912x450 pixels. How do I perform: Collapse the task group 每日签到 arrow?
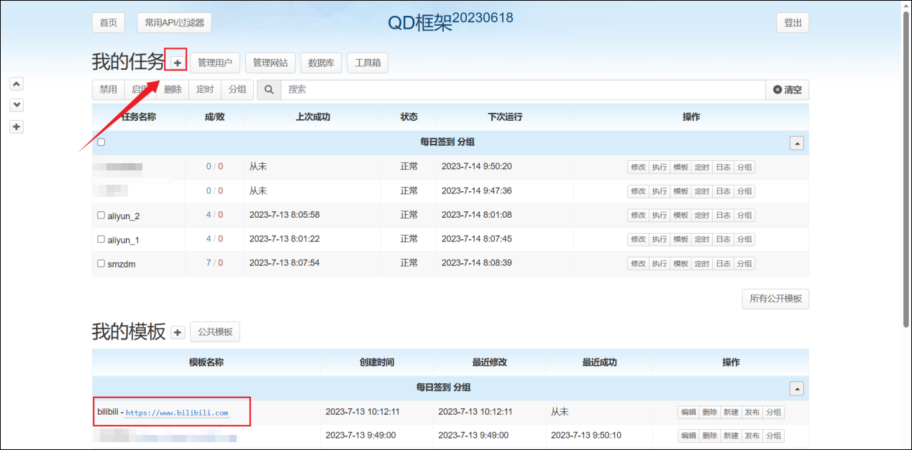(796, 143)
